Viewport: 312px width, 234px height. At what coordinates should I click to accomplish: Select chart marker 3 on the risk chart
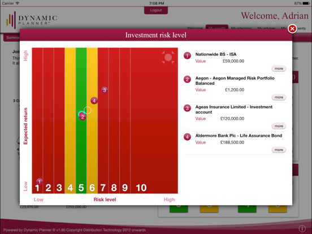click(x=105, y=90)
